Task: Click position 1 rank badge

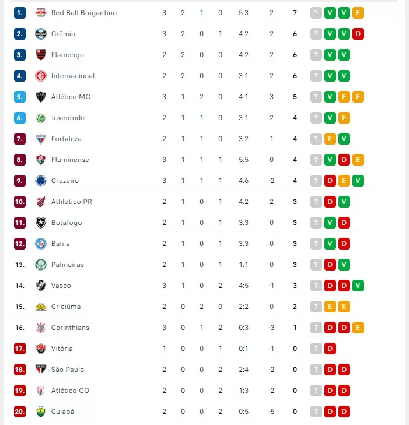Action: click(20, 13)
